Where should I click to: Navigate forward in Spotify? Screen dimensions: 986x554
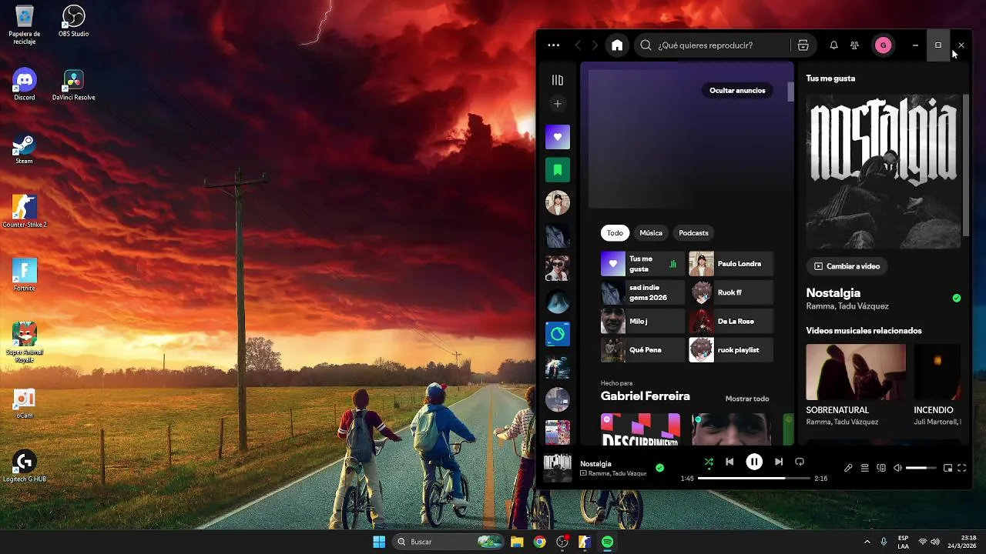click(595, 45)
